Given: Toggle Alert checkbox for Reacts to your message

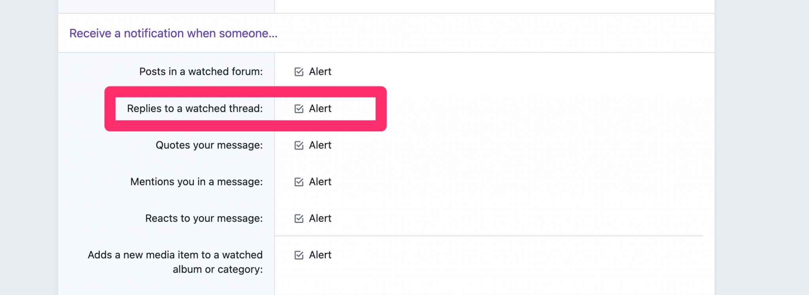Looking at the screenshot, I should coord(299,219).
